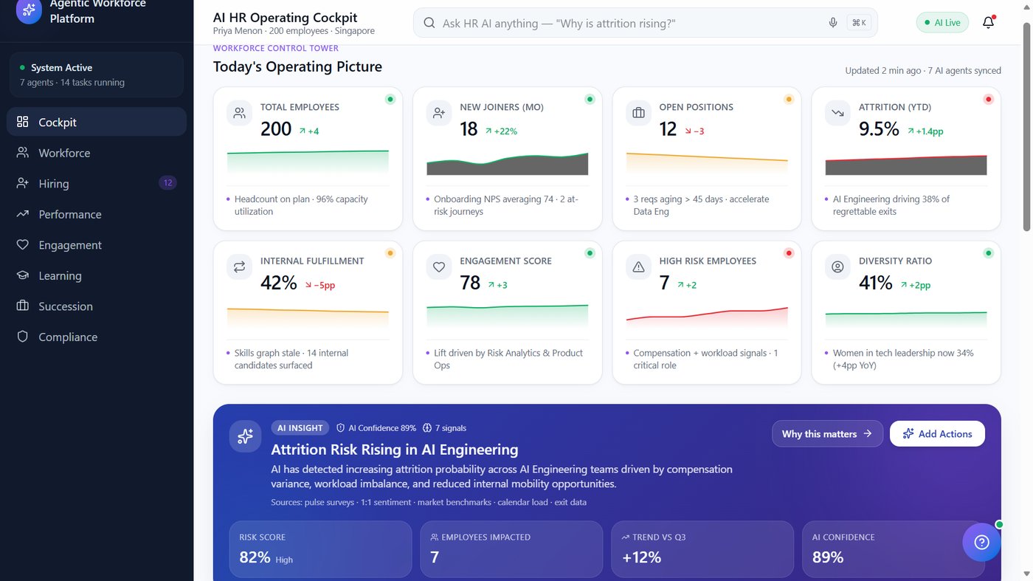Click the Internal Fulfillment 42% value
The width and height of the screenshot is (1033, 581).
click(x=279, y=283)
